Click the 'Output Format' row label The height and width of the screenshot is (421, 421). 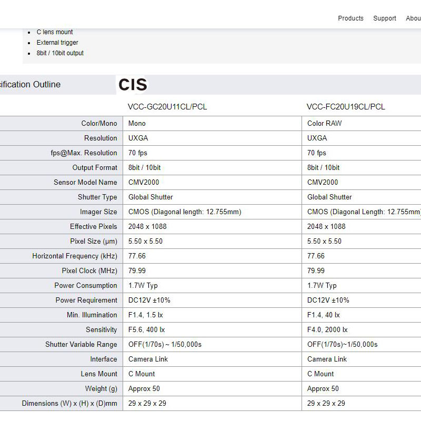[95, 167]
